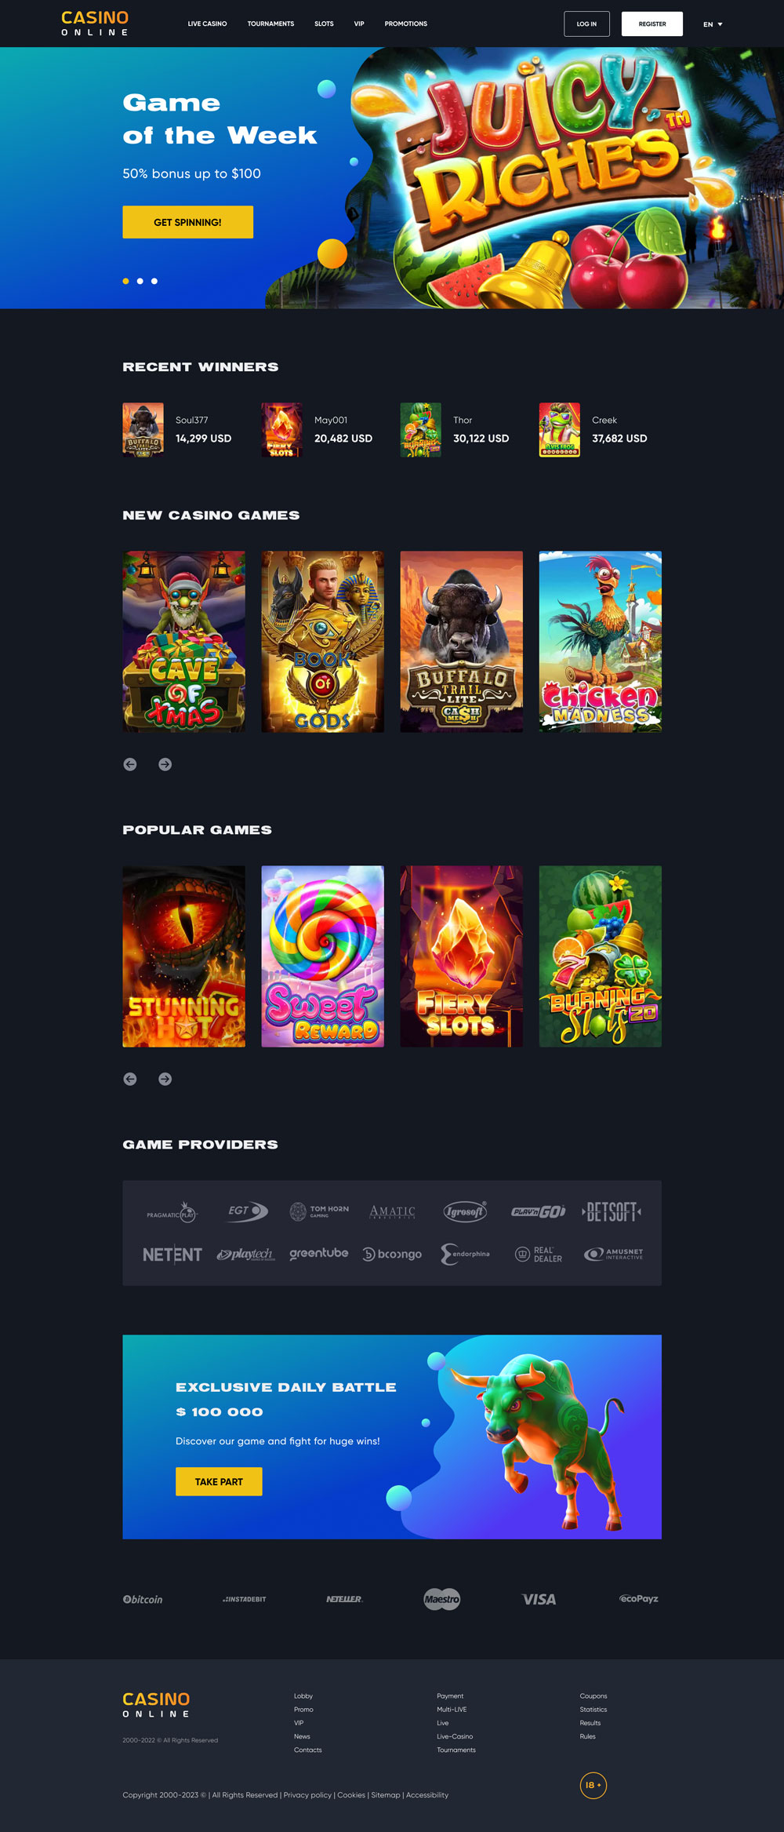Open the Chicken Madness game thumbnail
This screenshot has height=1832, width=784.
coord(601,642)
